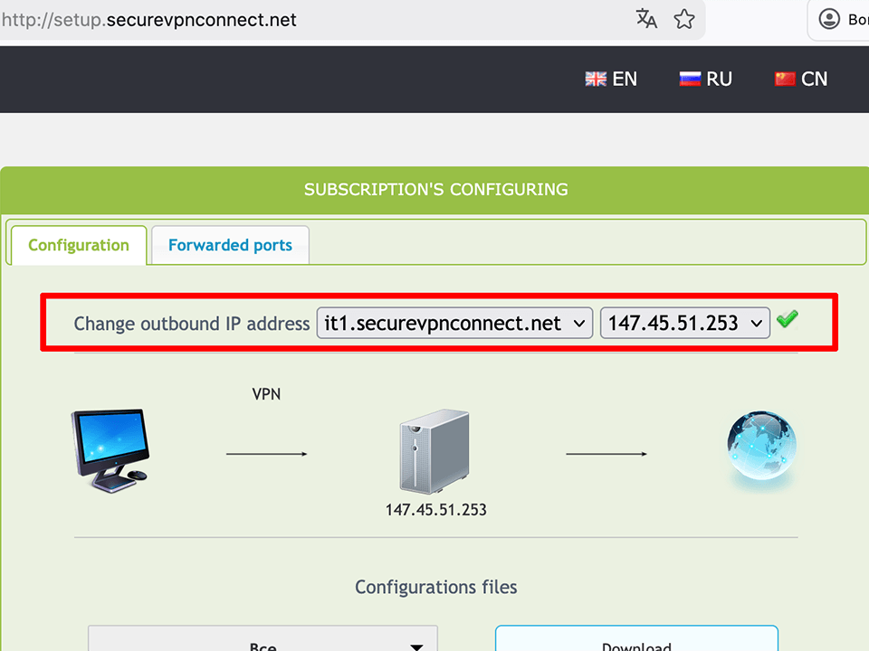Open the 147.45.51.253 IP address dropdown
The image size is (869, 651).
(x=684, y=322)
